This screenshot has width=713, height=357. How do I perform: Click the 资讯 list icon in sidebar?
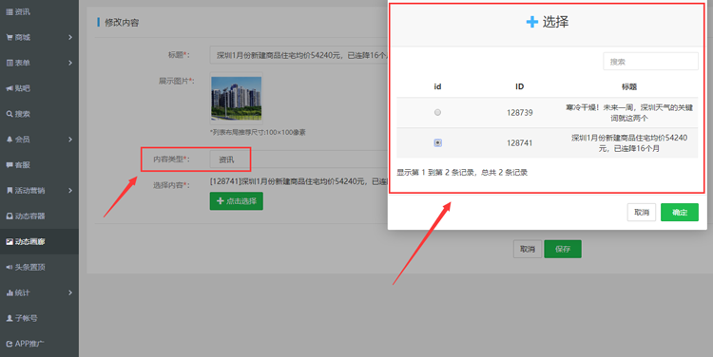10,12
